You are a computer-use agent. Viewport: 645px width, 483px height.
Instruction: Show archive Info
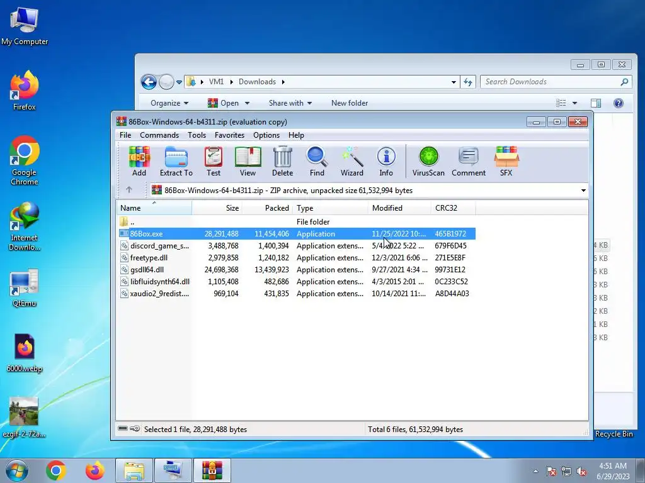[386, 162]
